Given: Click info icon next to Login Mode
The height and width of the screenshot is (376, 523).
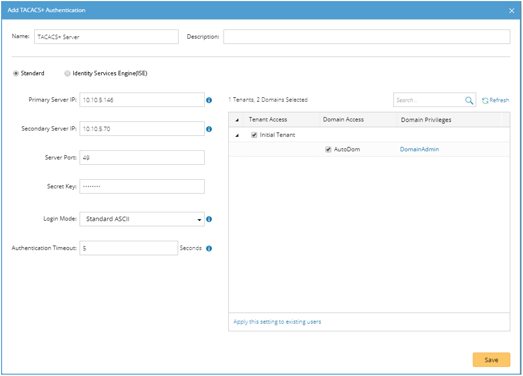Looking at the screenshot, I should pyautogui.click(x=209, y=219).
